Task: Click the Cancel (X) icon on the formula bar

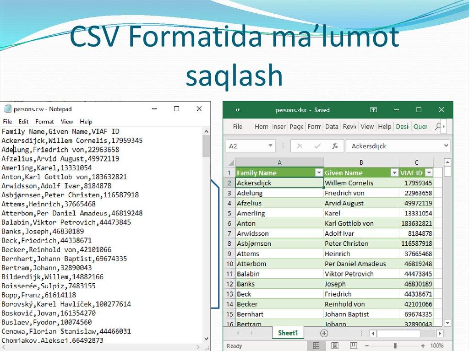Action: (299, 146)
